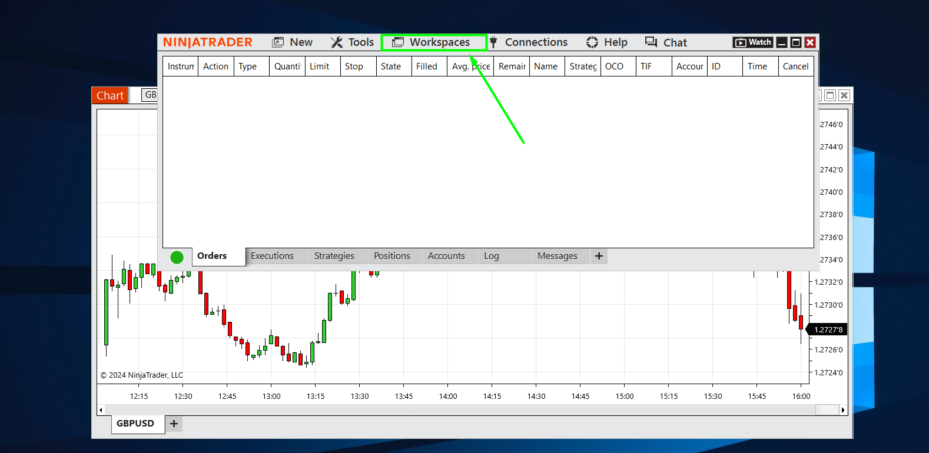This screenshot has width=929, height=453.
Task: Select the GBPUSD chart tab
Action: point(135,424)
